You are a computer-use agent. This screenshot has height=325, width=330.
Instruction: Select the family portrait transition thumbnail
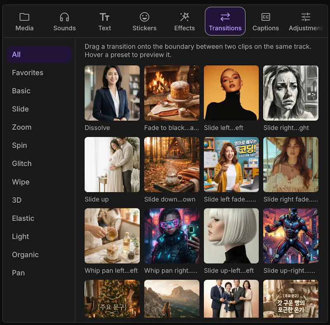point(231,299)
